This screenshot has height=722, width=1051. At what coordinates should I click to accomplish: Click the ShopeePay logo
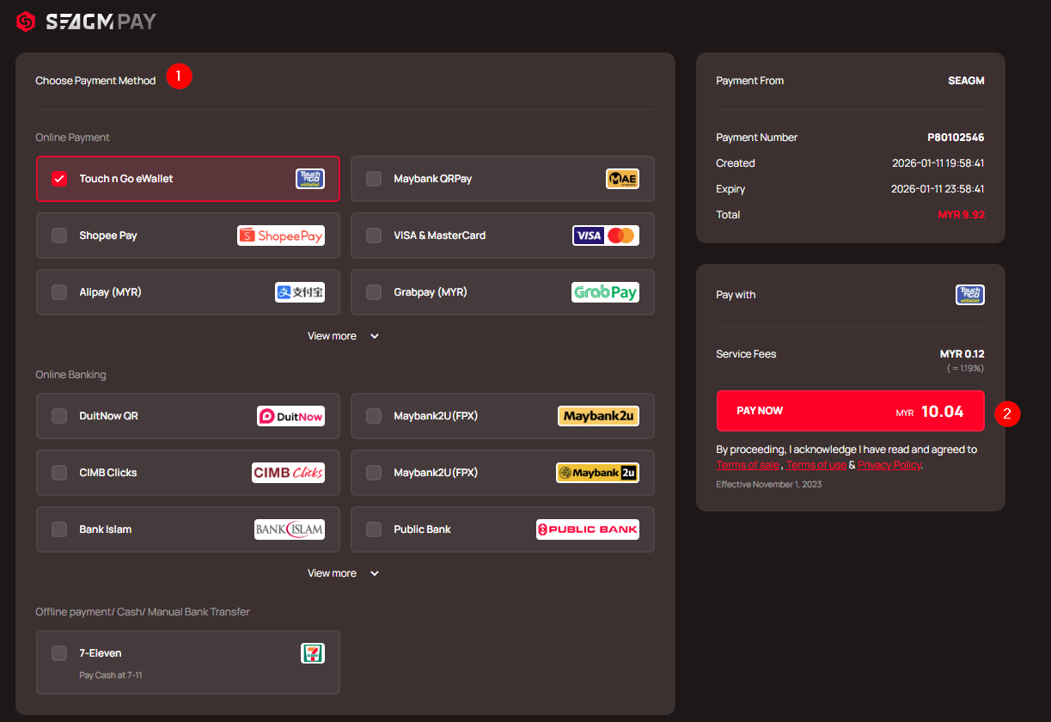(281, 236)
